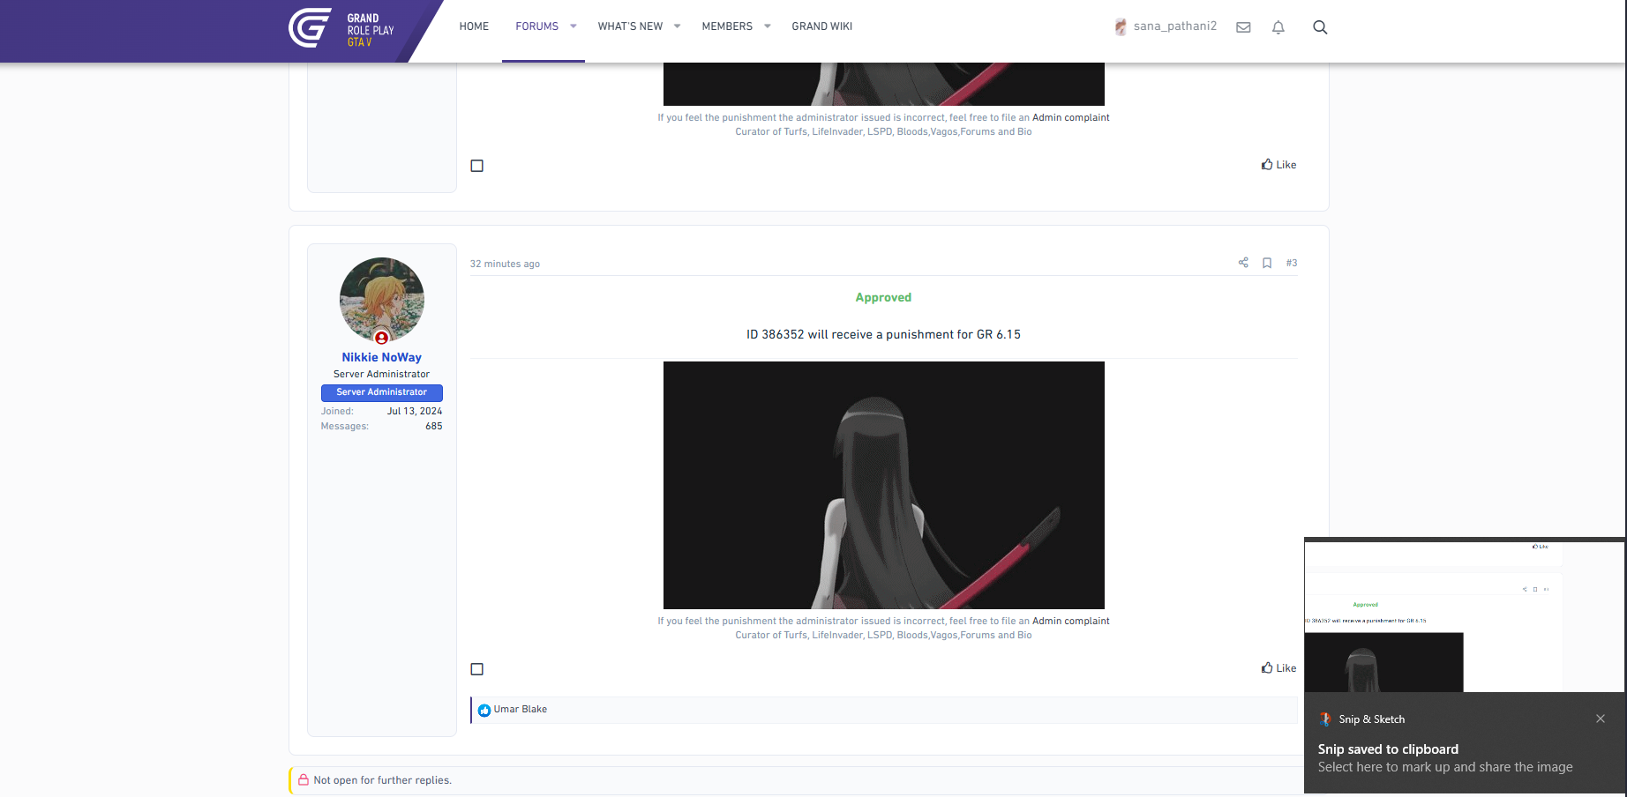1627x797 pixels.
Task: Tick the select checkbox in the post above #3
Action: [x=477, y=166]
